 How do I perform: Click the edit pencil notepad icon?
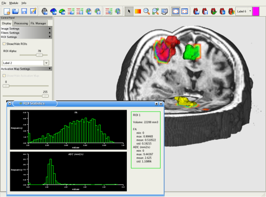click(x=33, y=11)
